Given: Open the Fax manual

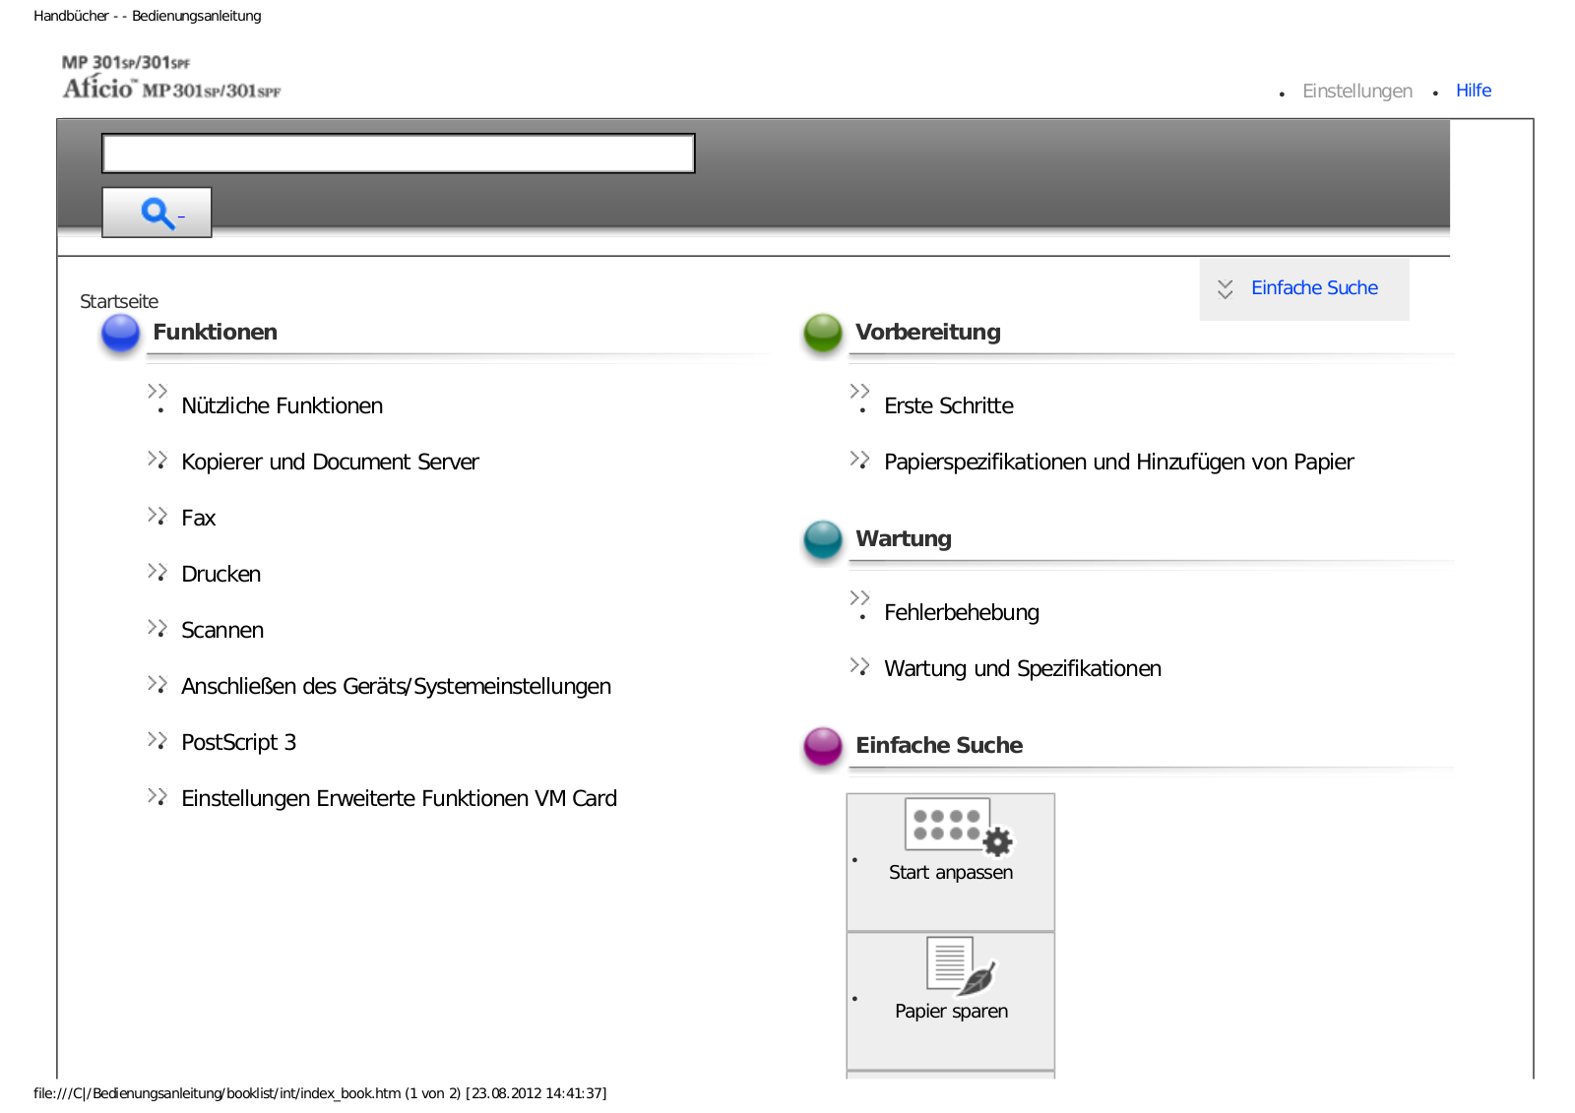Looking at the screenshot, I should [x=198, y=518].
